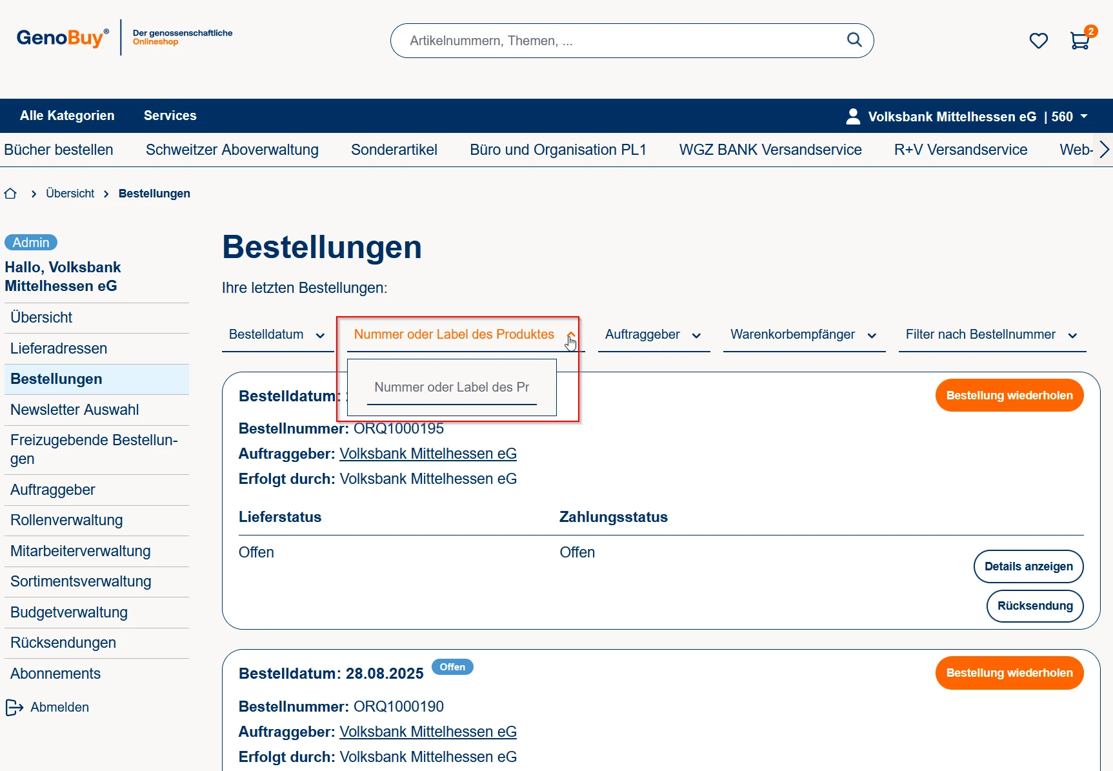Open the Alle Kategorien menu
The image size is (1113, 771).
click(67, 115)
